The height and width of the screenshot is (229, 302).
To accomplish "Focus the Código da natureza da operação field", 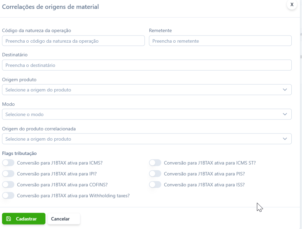I will click(x=73, y=41).
